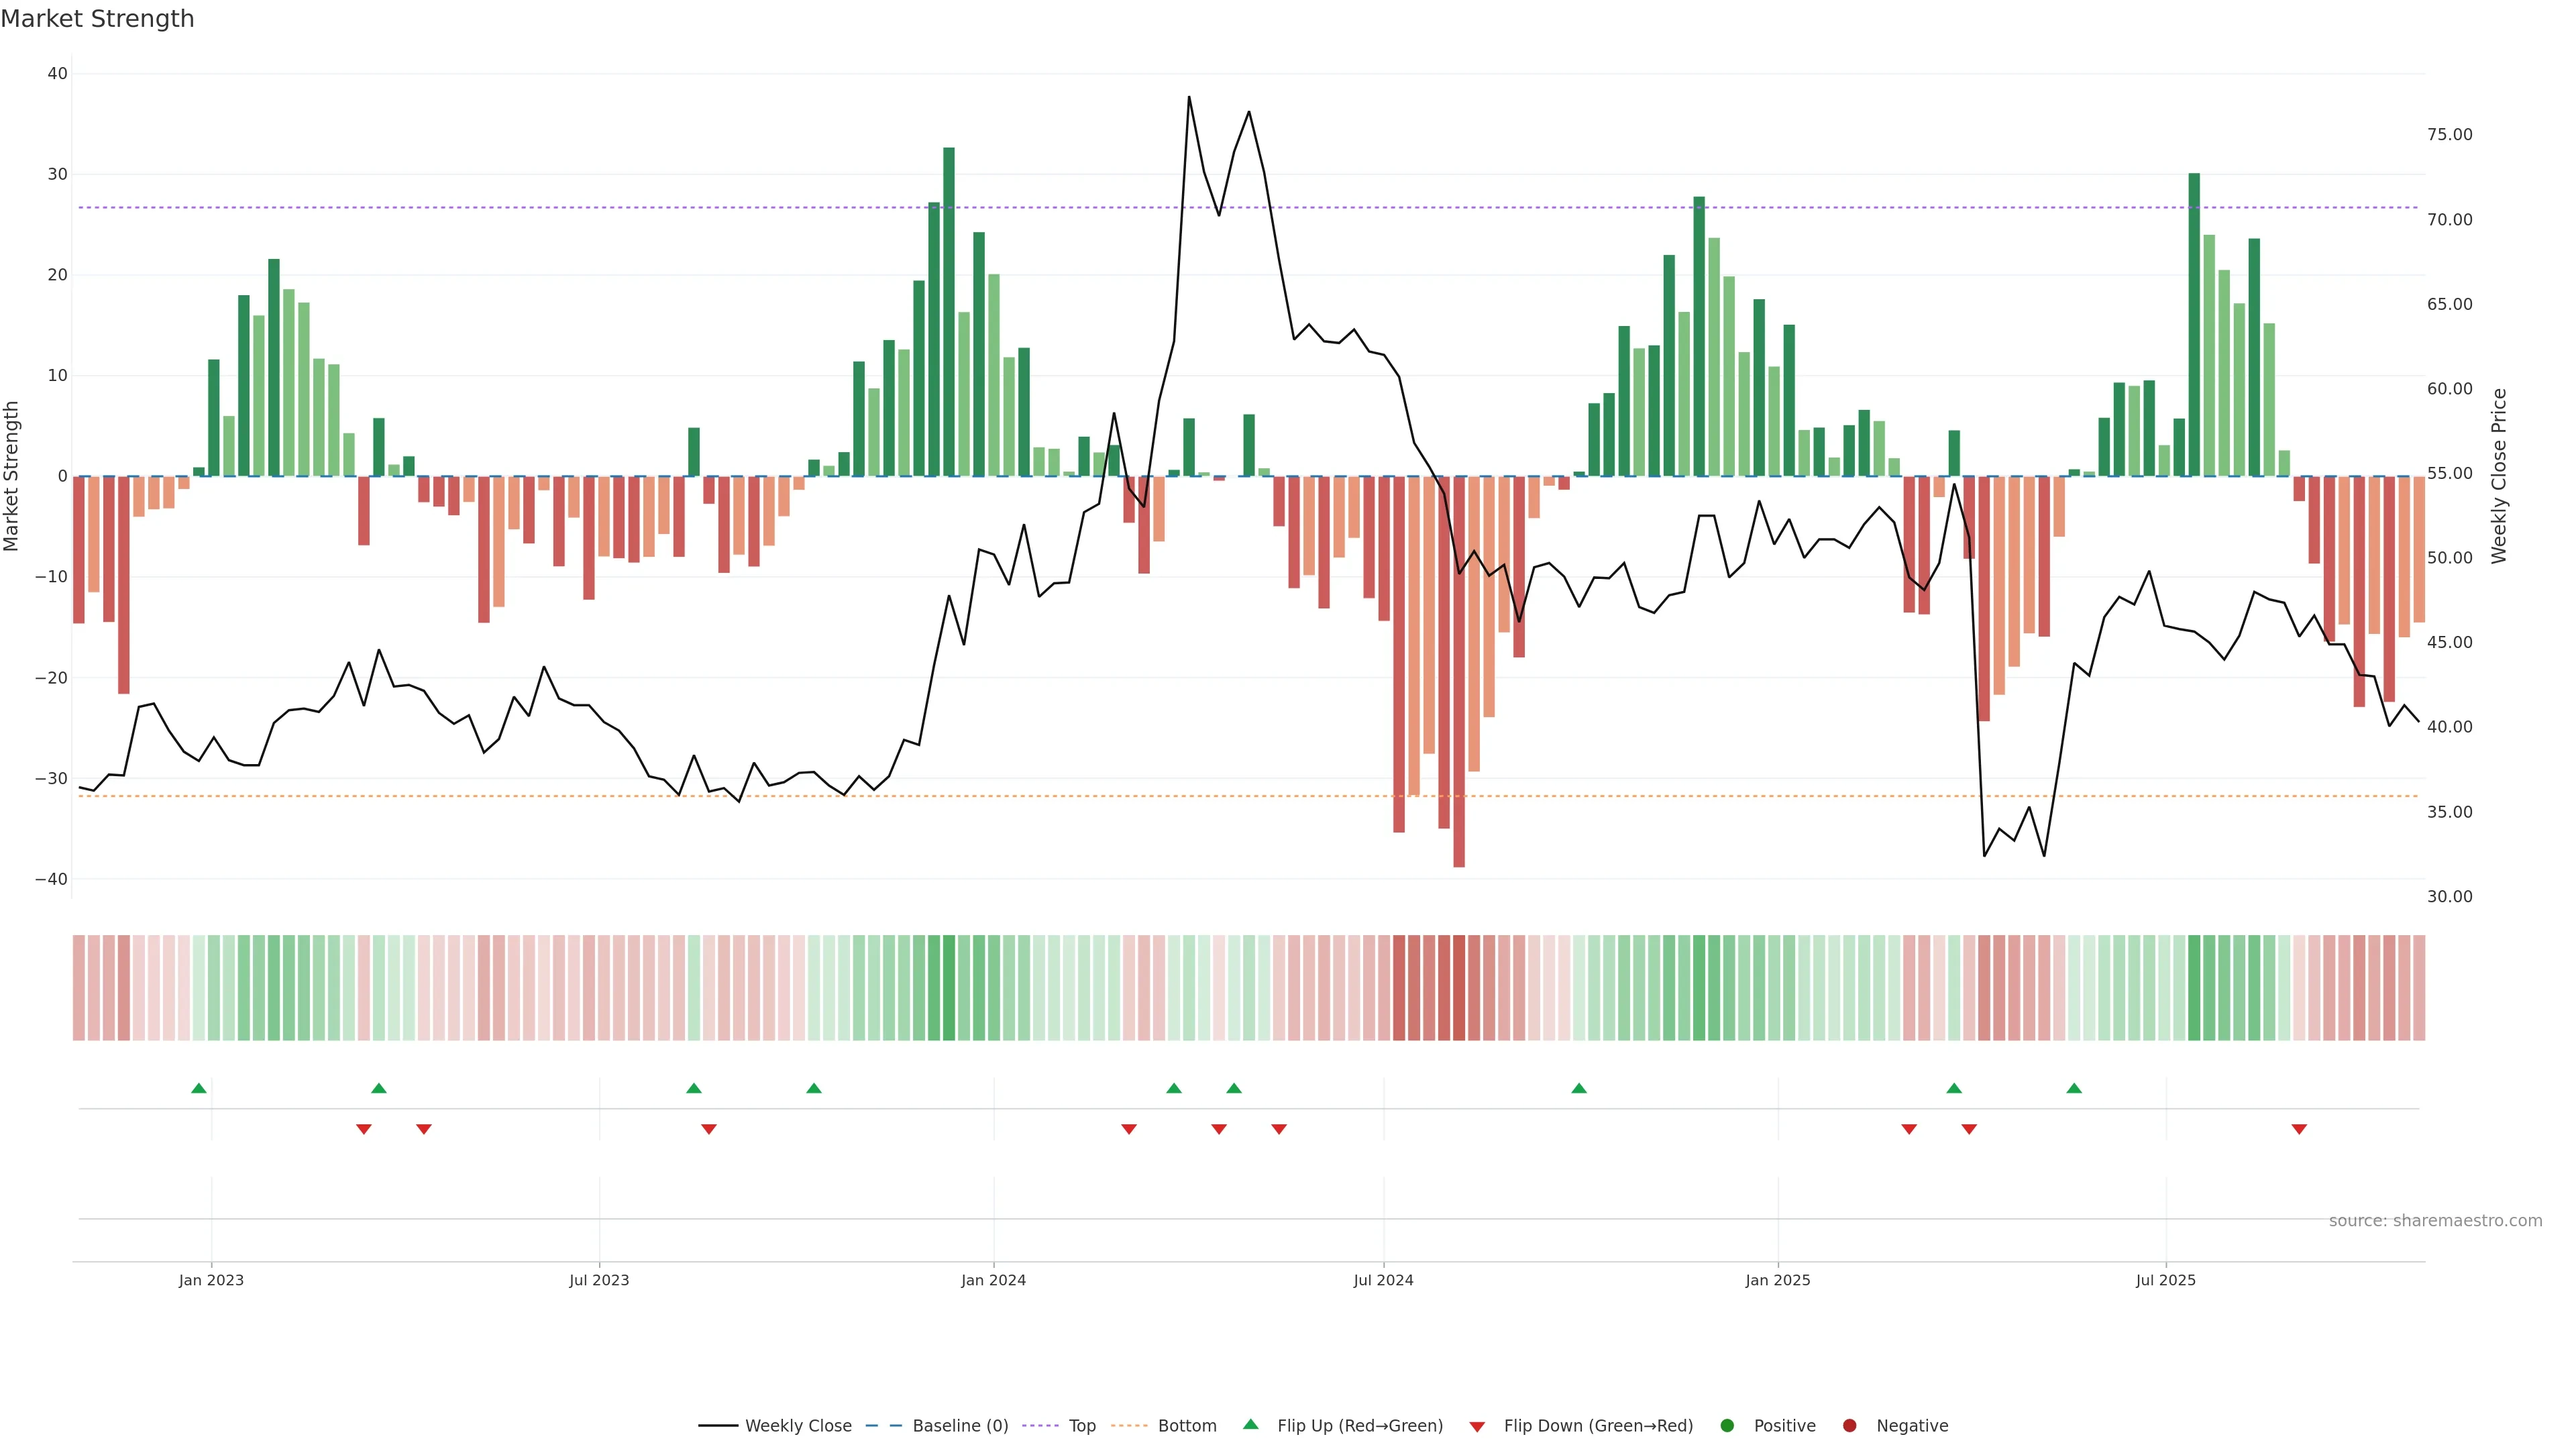
Task: Click the source: sharemaestro.com text
Action: [2435, 1221]
